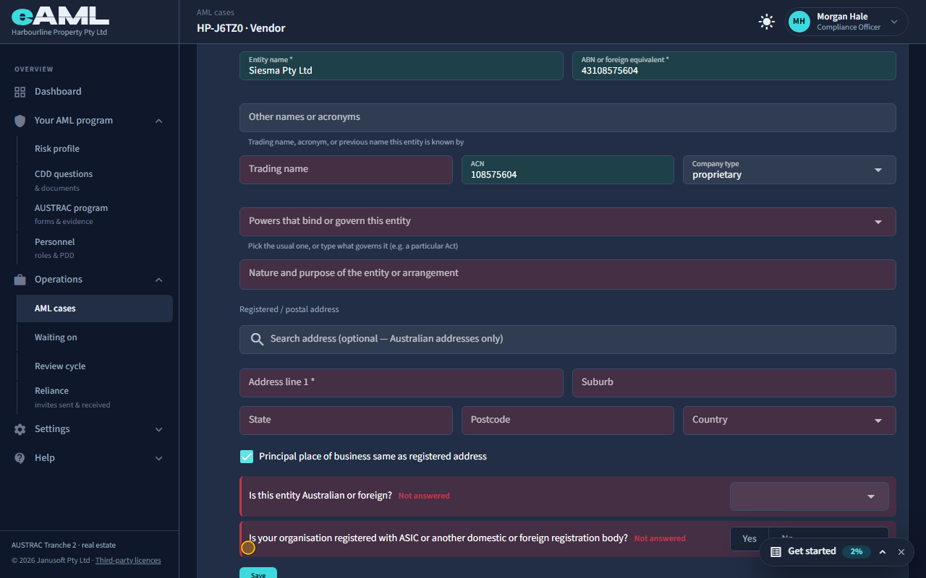Open Powers that bind this entity dropdown
926x578 pixels.
coord(568,222)
